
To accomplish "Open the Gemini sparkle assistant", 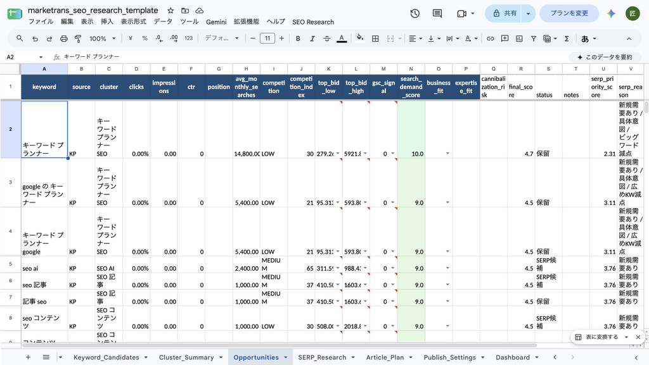I will [x=611, y=14].
